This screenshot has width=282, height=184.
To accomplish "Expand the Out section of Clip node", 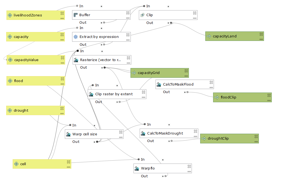I will [168, 23].
